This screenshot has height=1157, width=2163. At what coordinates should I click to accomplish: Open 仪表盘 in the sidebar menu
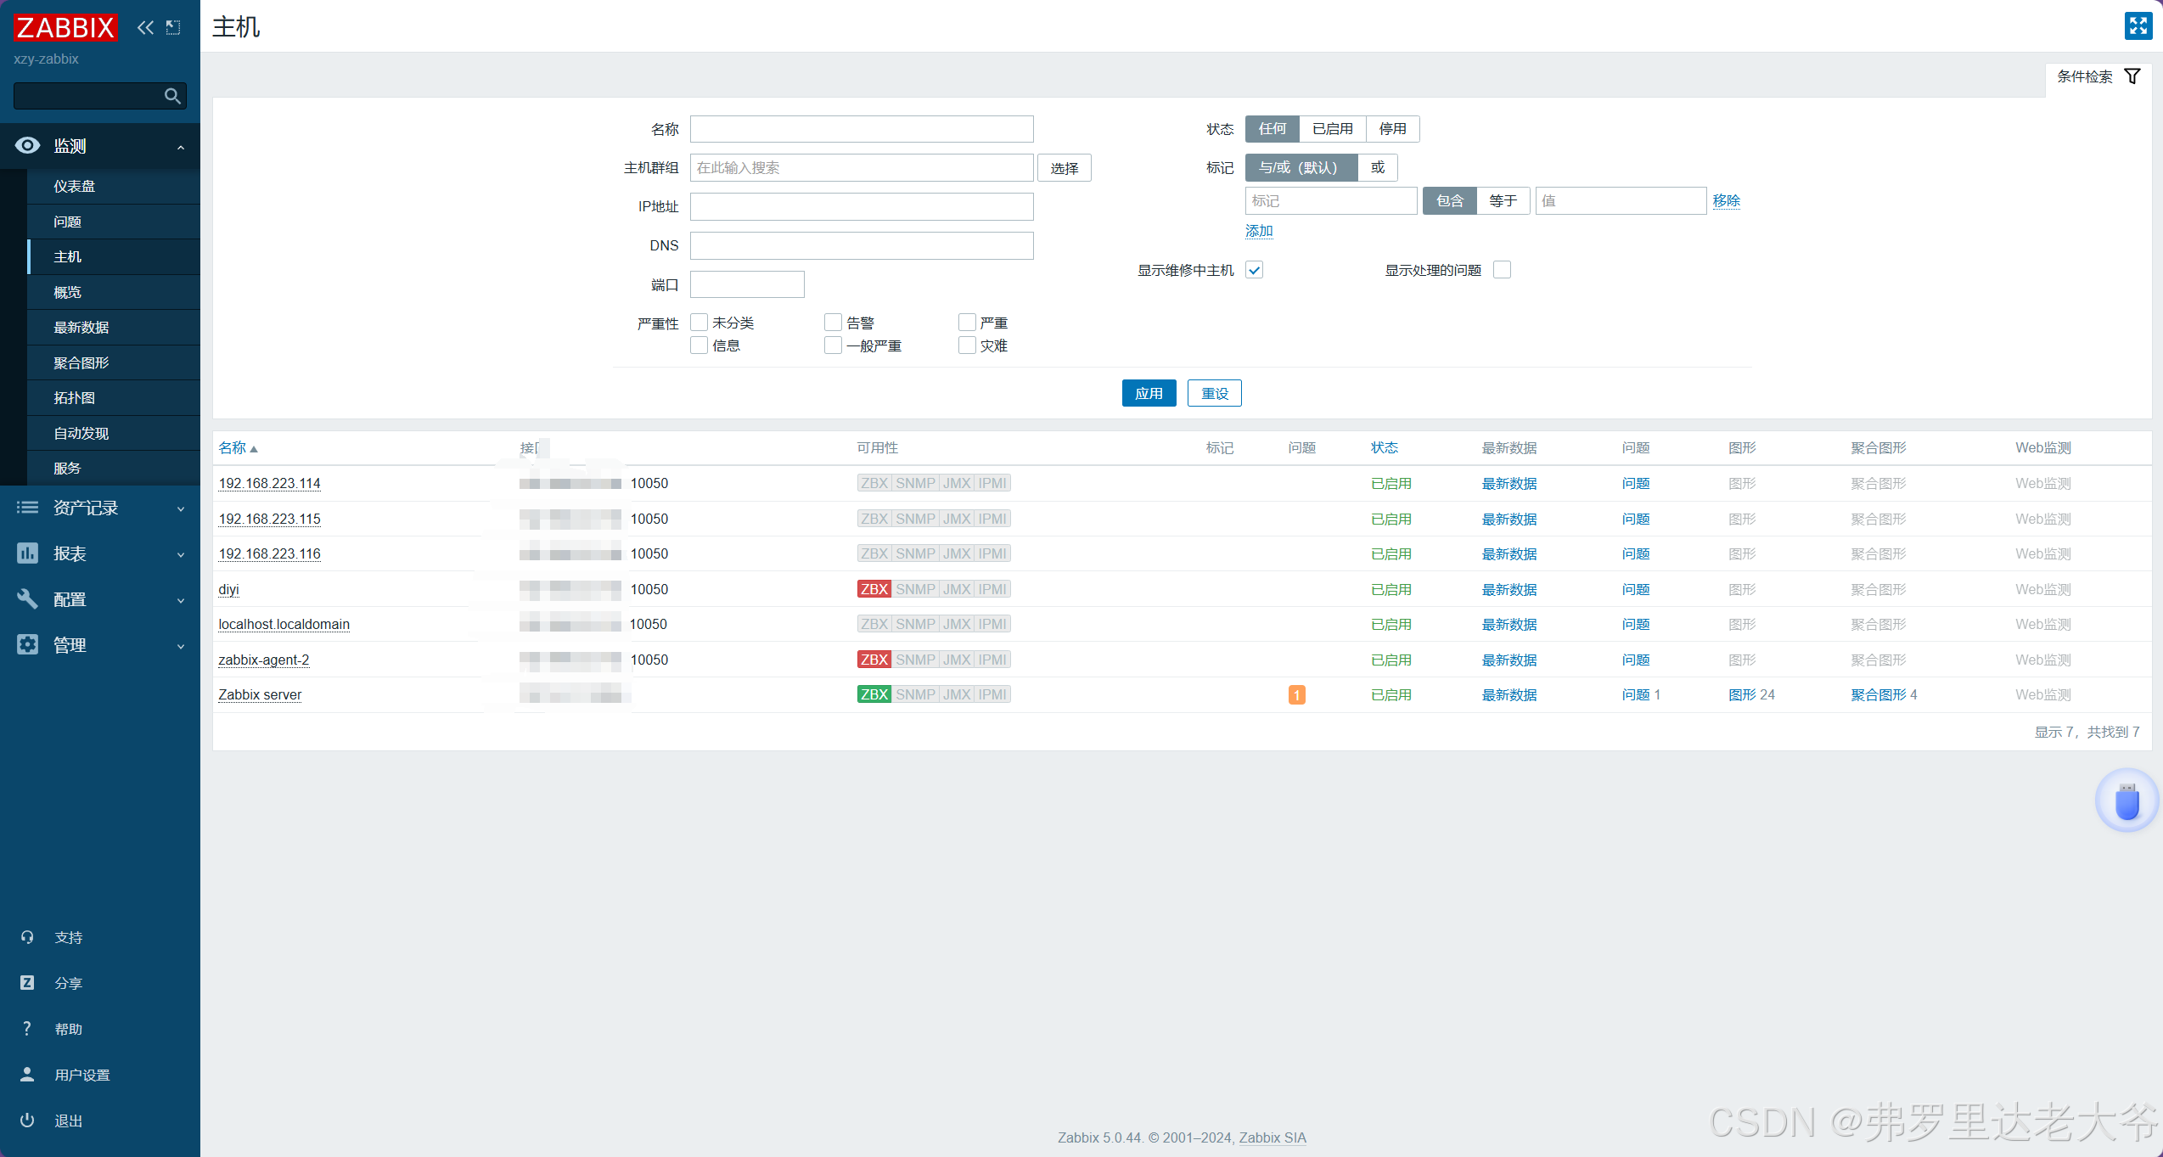point(75,187)
